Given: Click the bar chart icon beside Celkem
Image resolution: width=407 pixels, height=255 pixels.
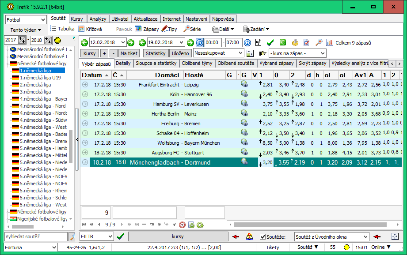Looking at the screenshot, I should [x=330, y=42].
